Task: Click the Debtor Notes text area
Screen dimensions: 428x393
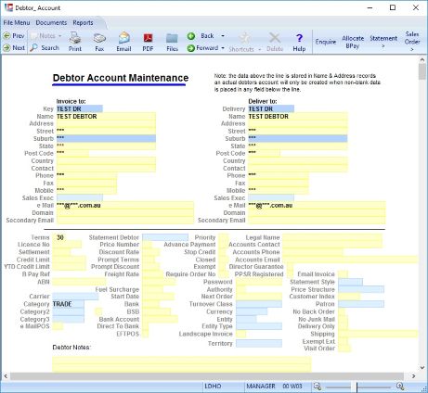Action: click(x=182, y=364)
